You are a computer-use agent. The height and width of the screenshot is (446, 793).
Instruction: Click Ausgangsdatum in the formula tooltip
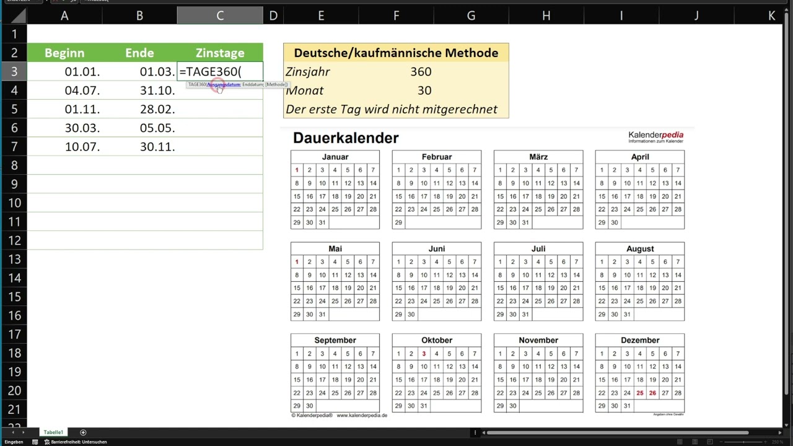224,84
